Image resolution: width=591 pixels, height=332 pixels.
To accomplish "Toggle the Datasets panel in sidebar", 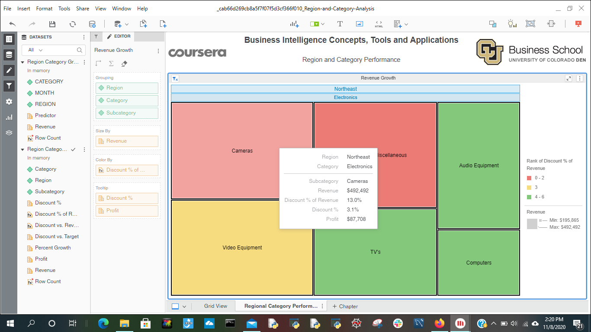I will pyautogui.click(x=9, y=55).
